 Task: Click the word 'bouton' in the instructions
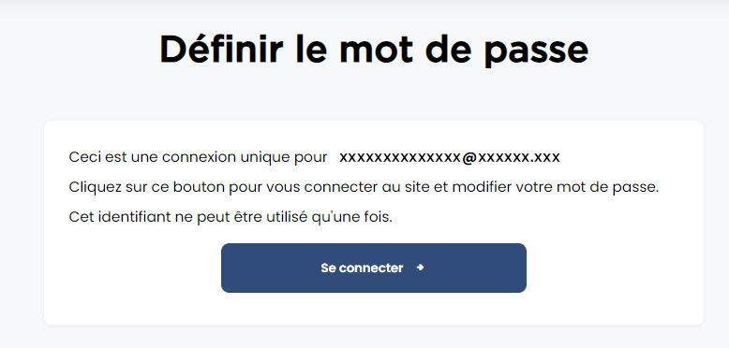[200, 187]
